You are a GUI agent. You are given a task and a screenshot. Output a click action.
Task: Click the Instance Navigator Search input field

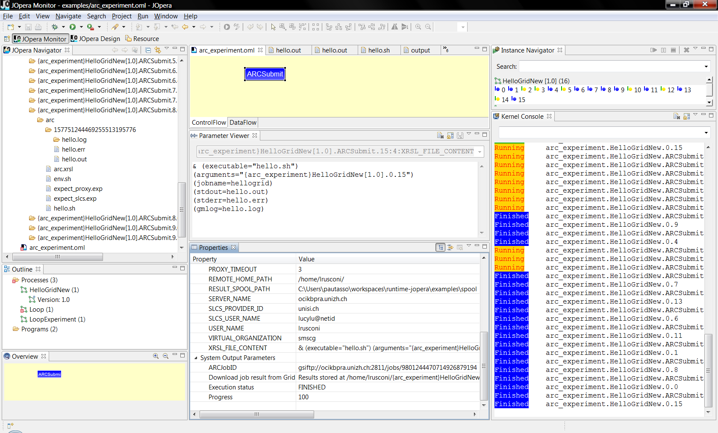click(611, 67)
